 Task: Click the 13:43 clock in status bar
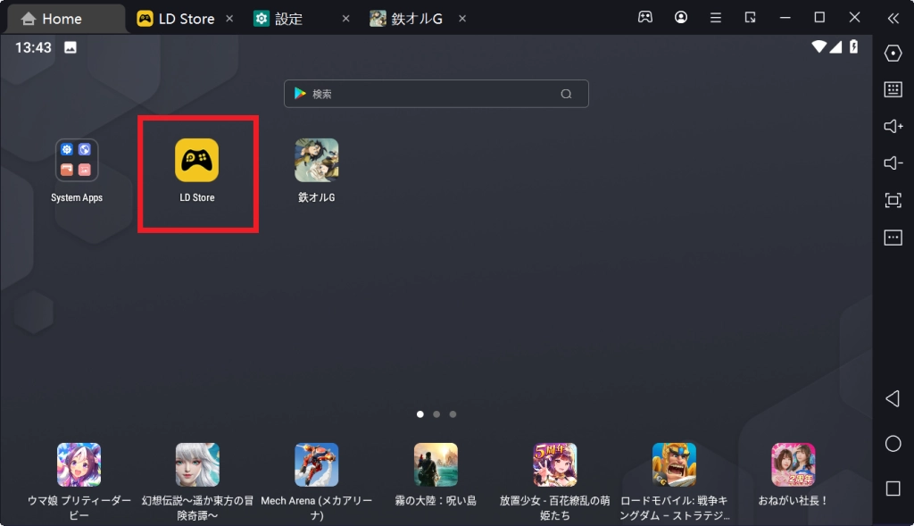33,47
